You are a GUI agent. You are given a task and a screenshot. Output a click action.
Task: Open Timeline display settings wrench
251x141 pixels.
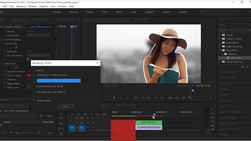coord(98,114)
